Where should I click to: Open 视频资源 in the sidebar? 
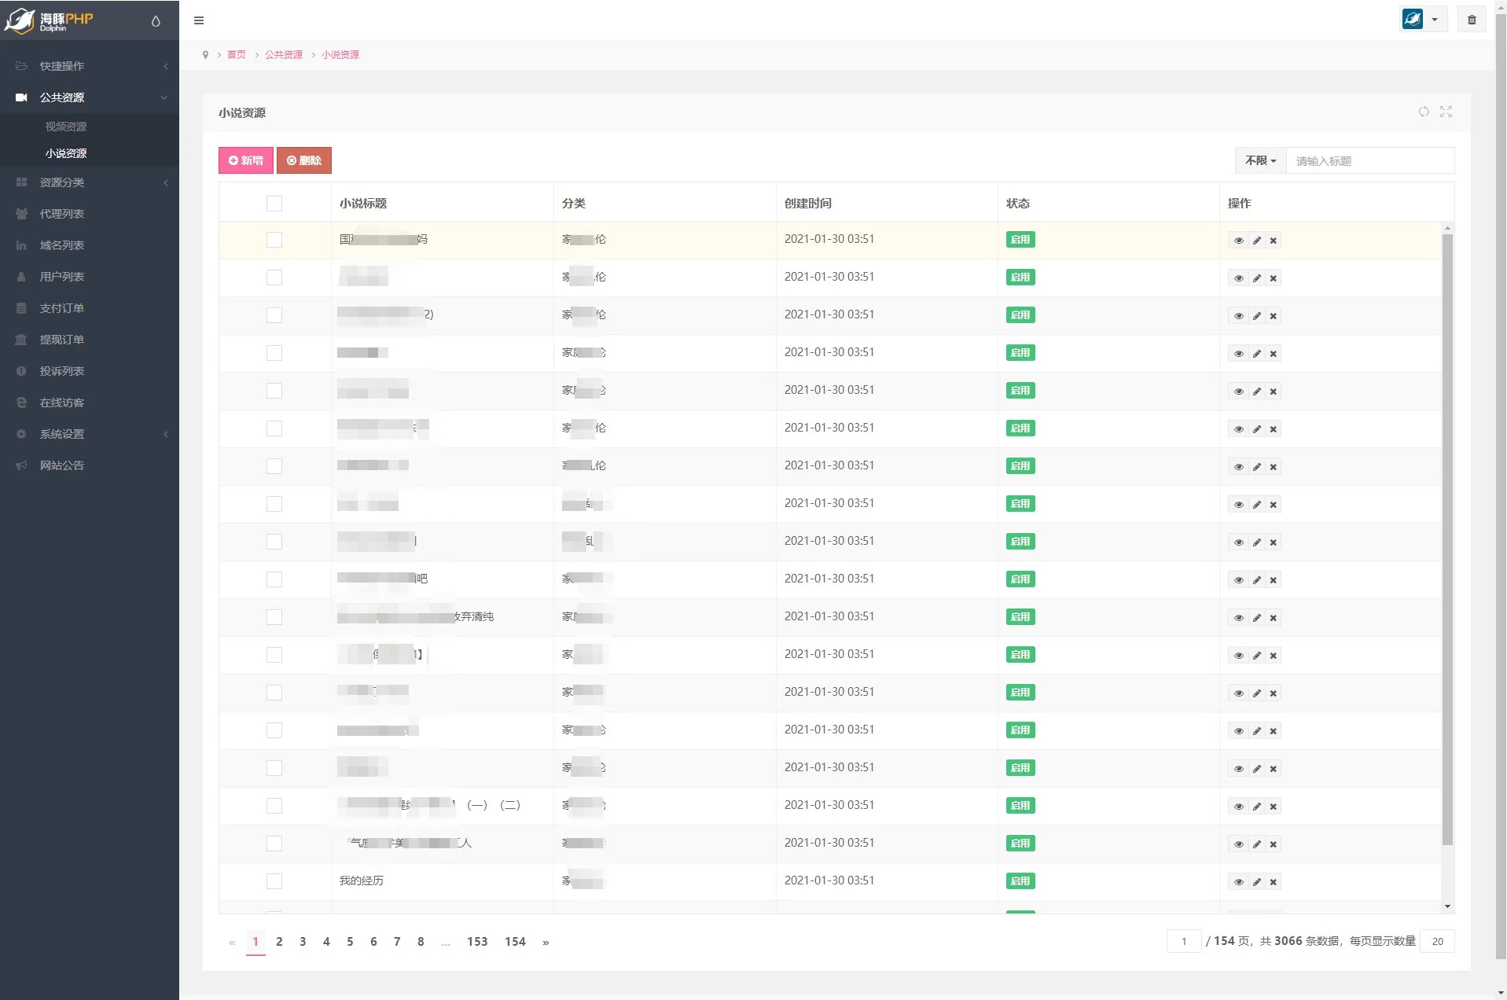(66, 127)
